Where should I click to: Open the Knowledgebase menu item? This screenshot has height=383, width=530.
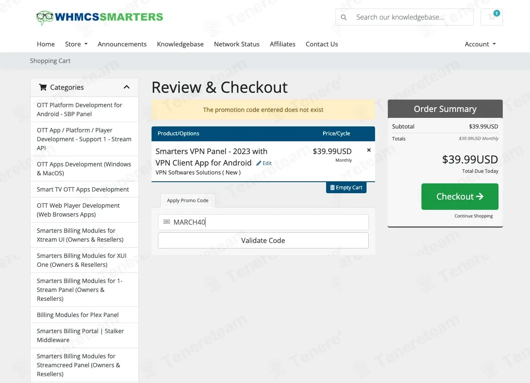point(180,44)
